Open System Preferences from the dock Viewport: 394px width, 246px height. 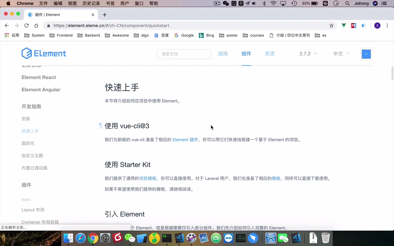click(105, 238)
